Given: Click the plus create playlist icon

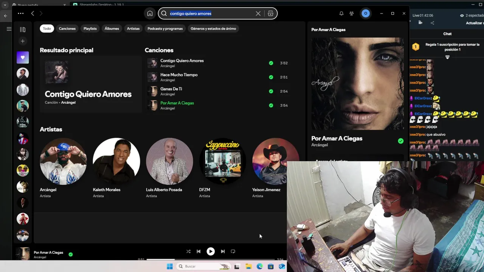Looking at the screenshot, I should pos(23,41).
